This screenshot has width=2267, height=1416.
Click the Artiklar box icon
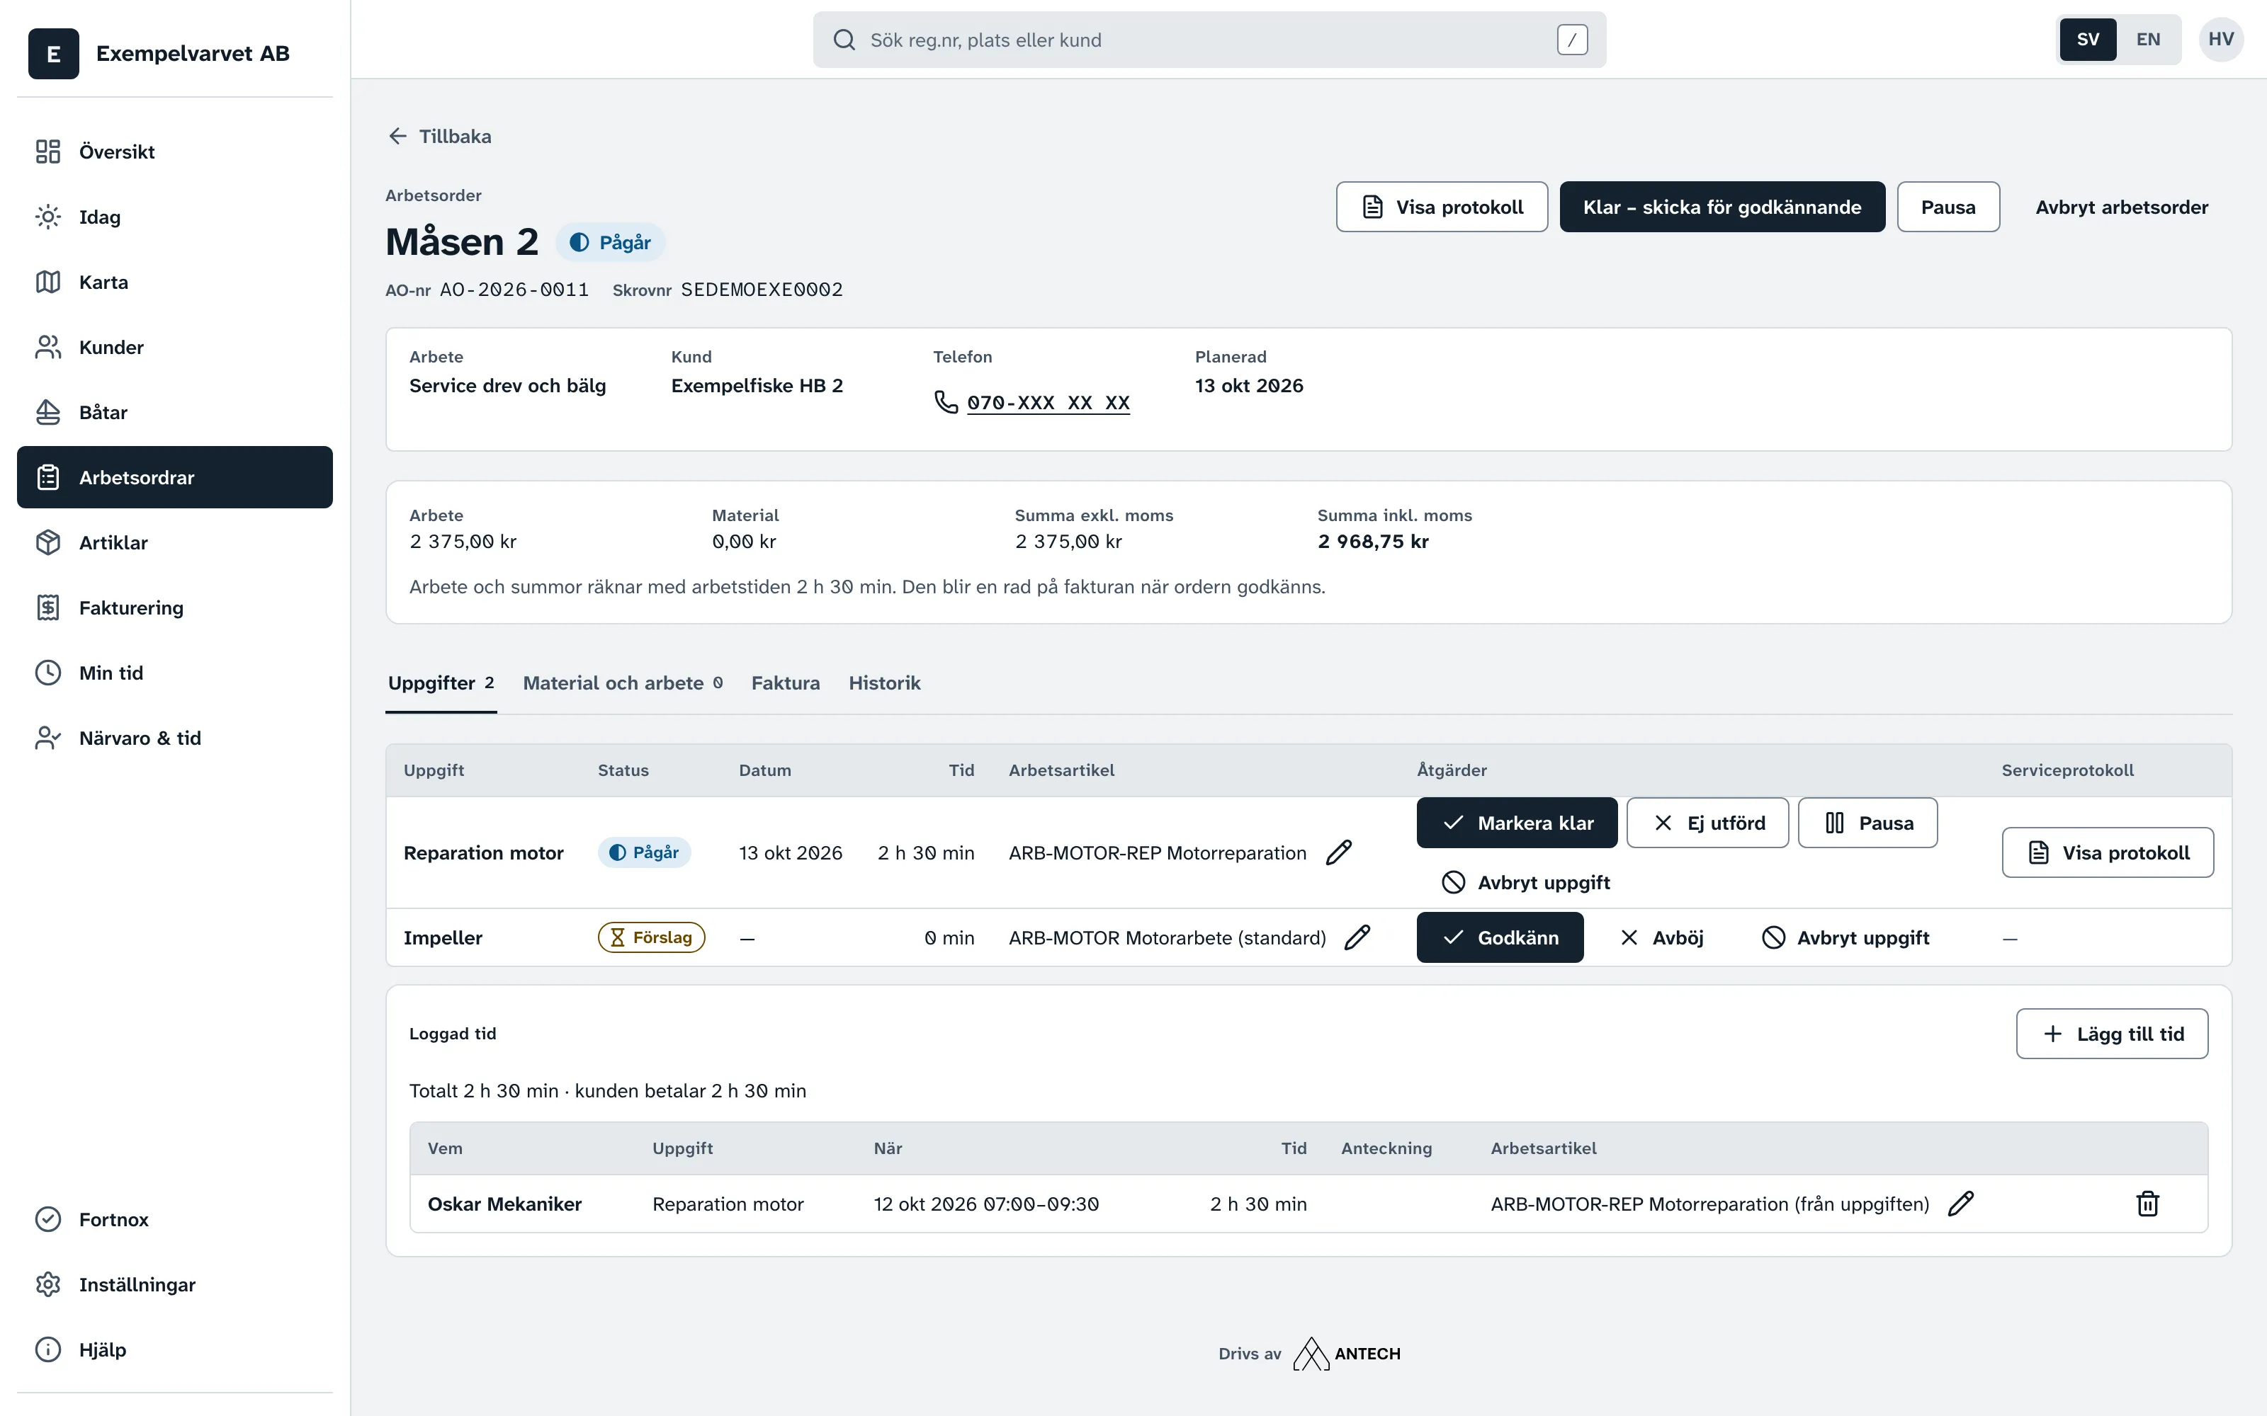coord(47,542)
